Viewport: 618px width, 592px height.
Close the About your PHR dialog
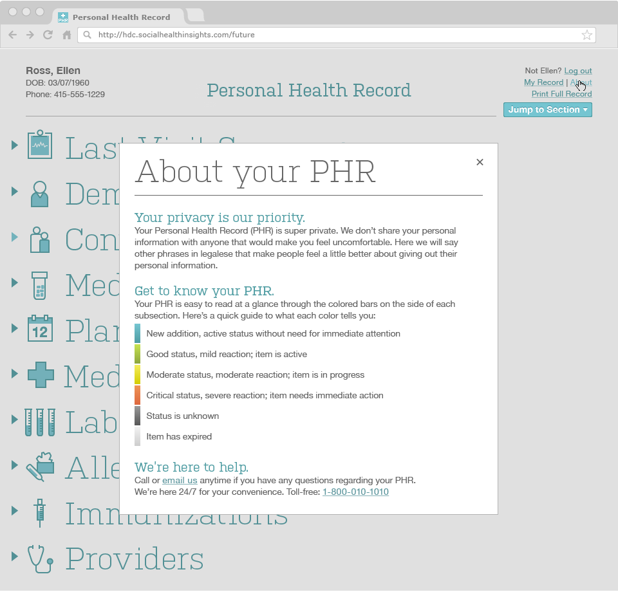point(480,162)
